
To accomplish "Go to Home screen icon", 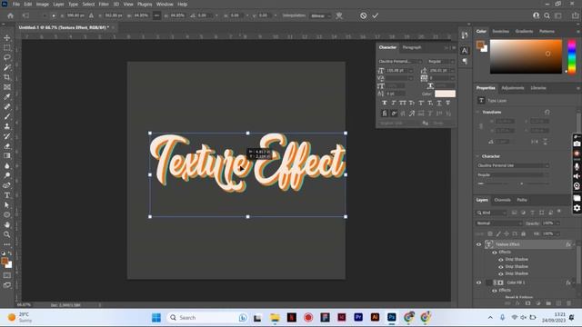I will click(10, 15).
